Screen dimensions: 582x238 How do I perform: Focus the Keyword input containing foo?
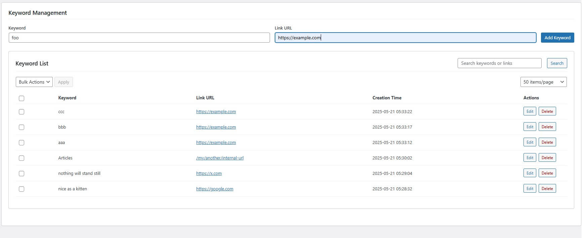(x=139, y=38)
